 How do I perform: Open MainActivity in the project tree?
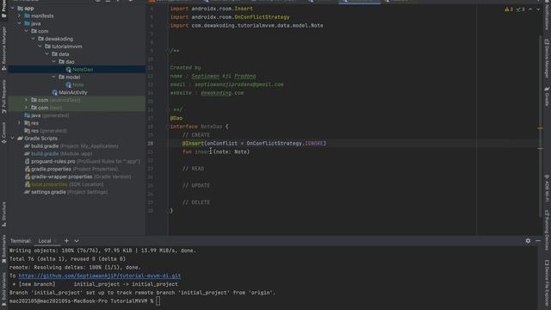pyautogui.click(x=72, y=92)
